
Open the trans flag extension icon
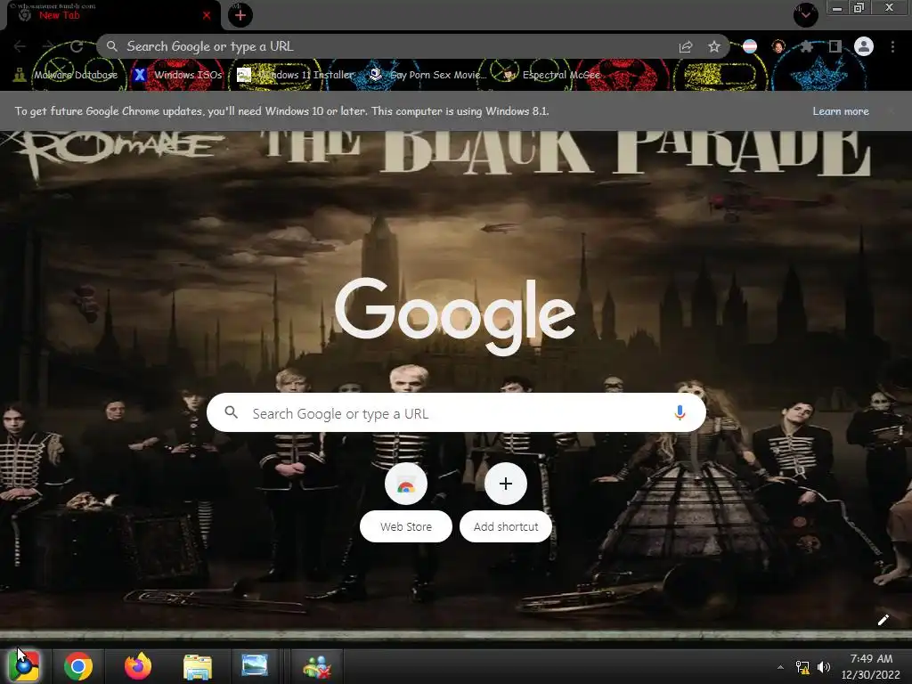click(x=750, y=46)
